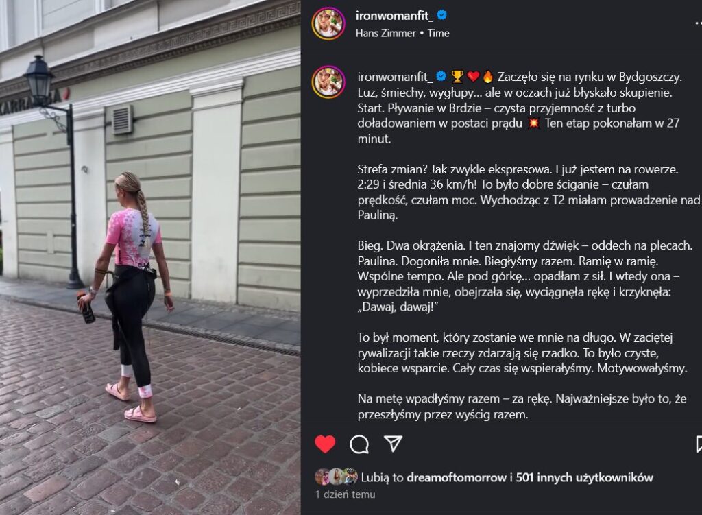Open profile avatar next to caption
The image size is (702, 515).
coord(328,82)
